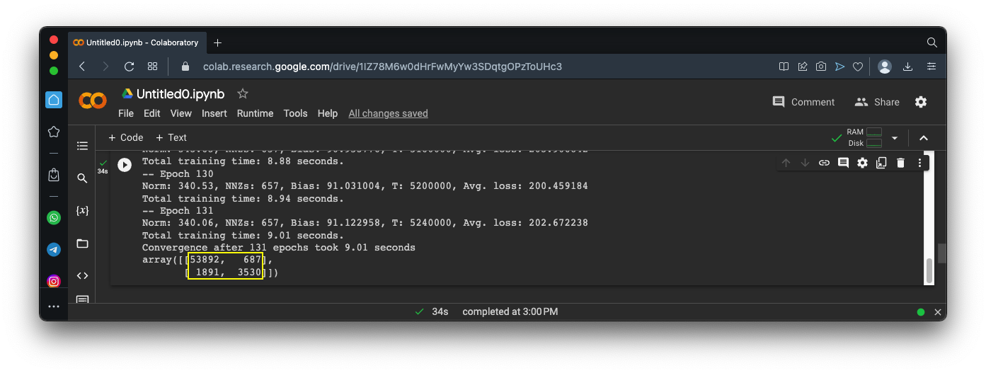Open the browser profile account icon
986x373 pixels.
(885, 67)
